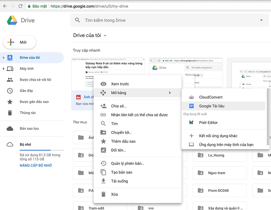Open the CloudConvert app icon
Screen dimensions: 271x210
pos(192,97)
